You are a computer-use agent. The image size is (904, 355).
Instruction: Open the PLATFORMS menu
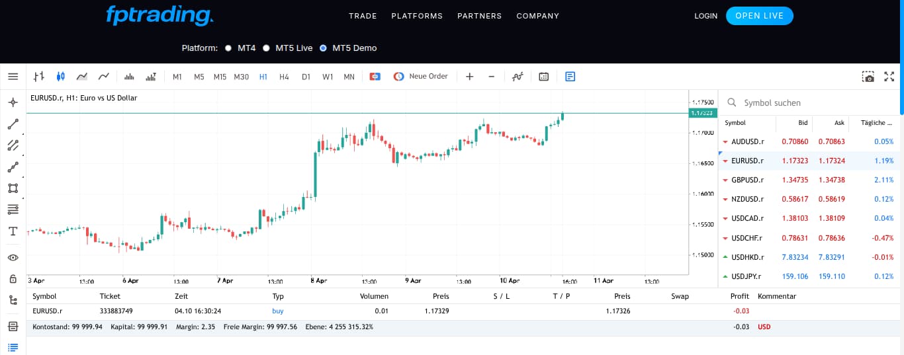click(x=417, y=16)
